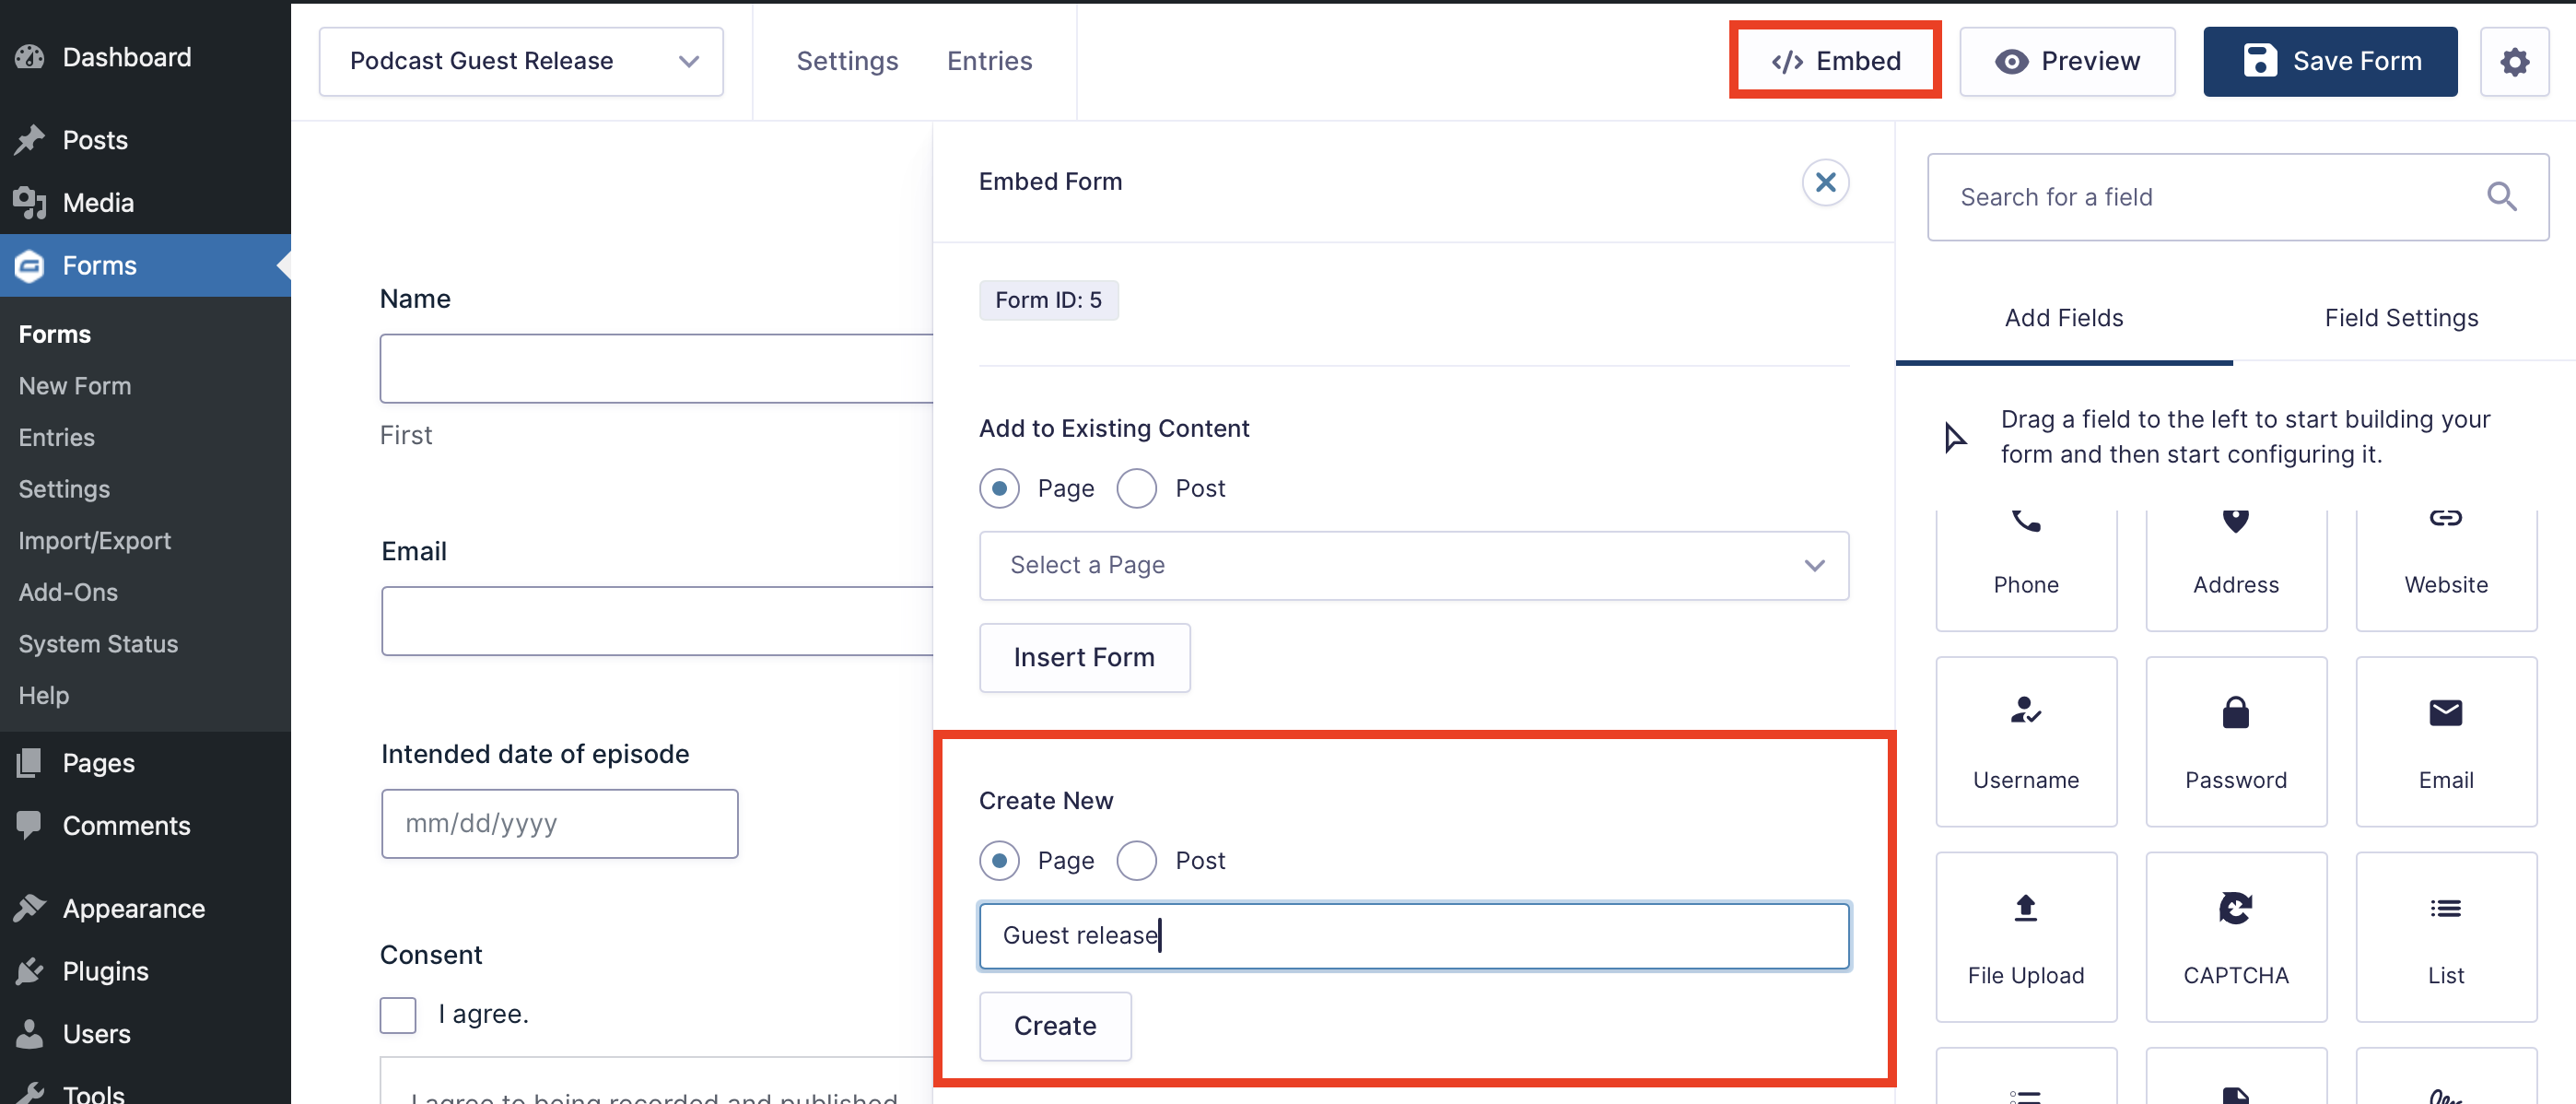This screenshot has width=2576, height=1104.
Task: Select Post under Create New
Action: coord(1136,860)
